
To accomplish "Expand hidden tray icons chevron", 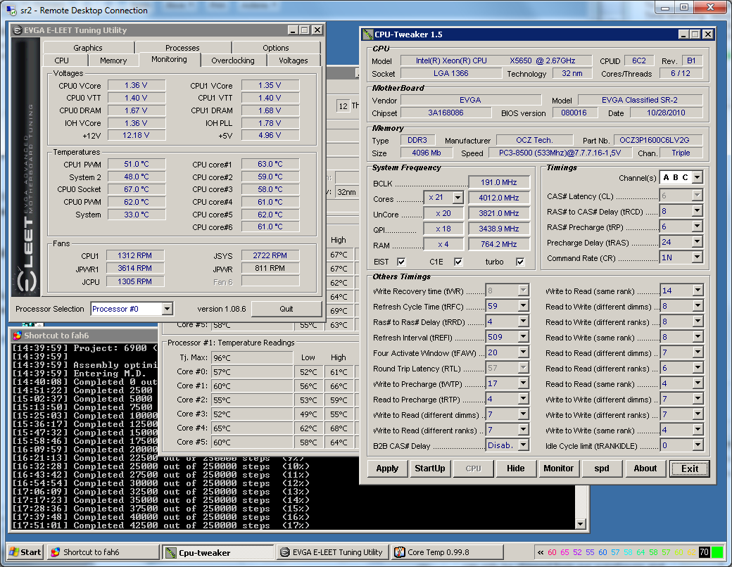I will (x=541, y=552).
